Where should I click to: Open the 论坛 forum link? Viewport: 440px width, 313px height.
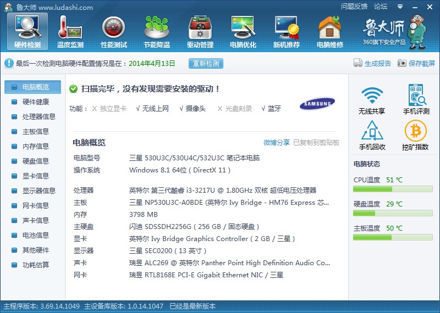pos(381,7)
